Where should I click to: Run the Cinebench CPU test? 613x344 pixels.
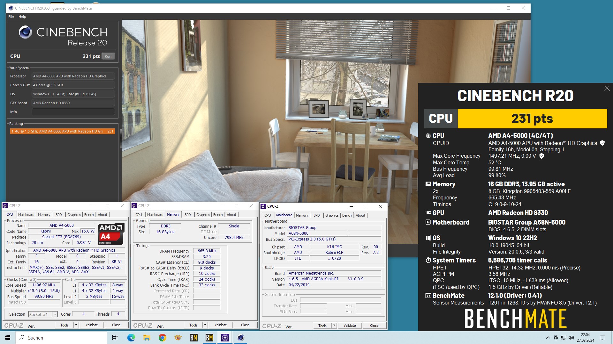click(108, 56)
